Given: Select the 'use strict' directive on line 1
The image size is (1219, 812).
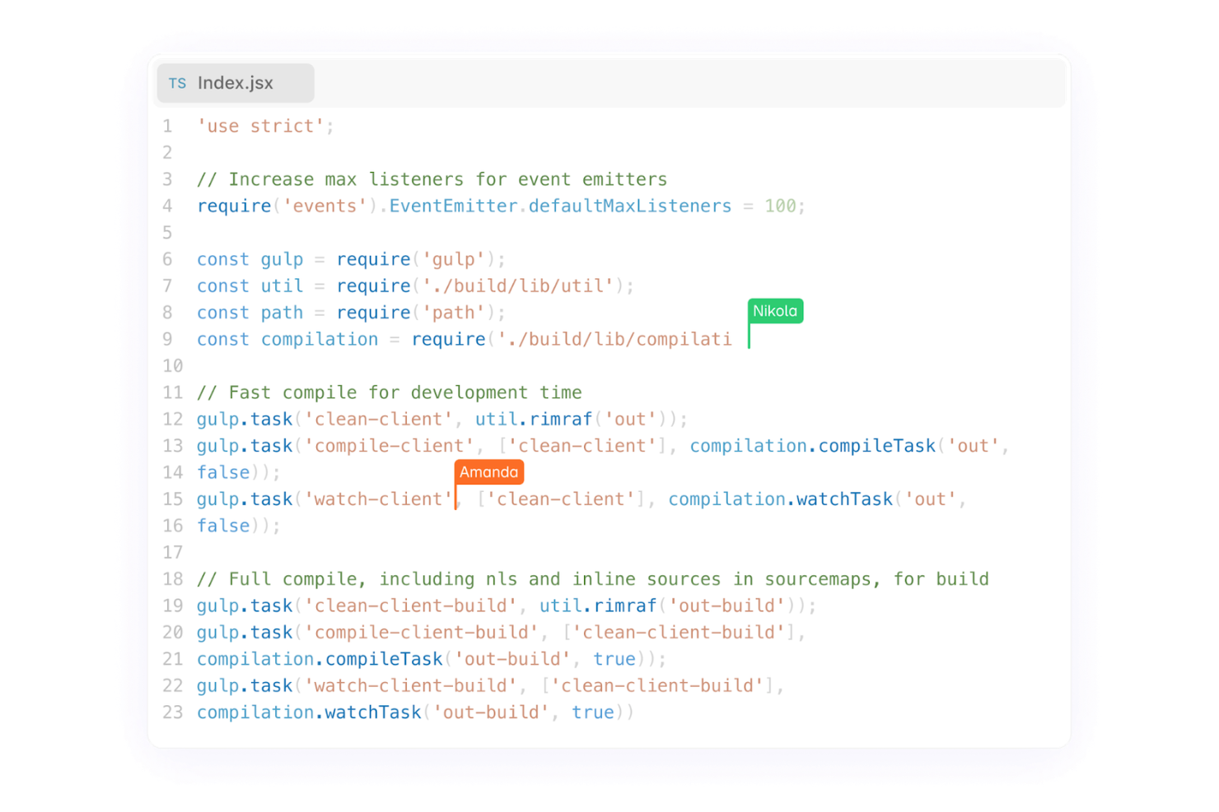Looking at the screenshot, I should (258, 126).
